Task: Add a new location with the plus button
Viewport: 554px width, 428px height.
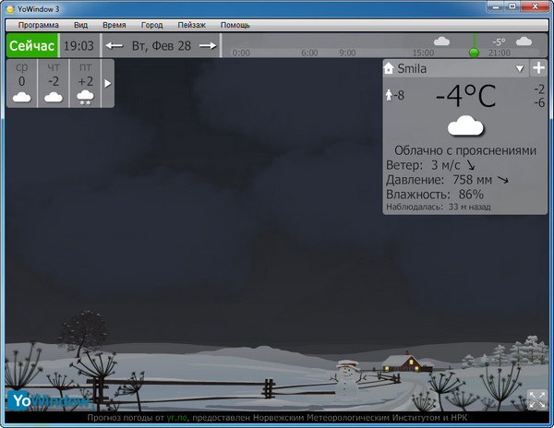Action: pos(538,67)
